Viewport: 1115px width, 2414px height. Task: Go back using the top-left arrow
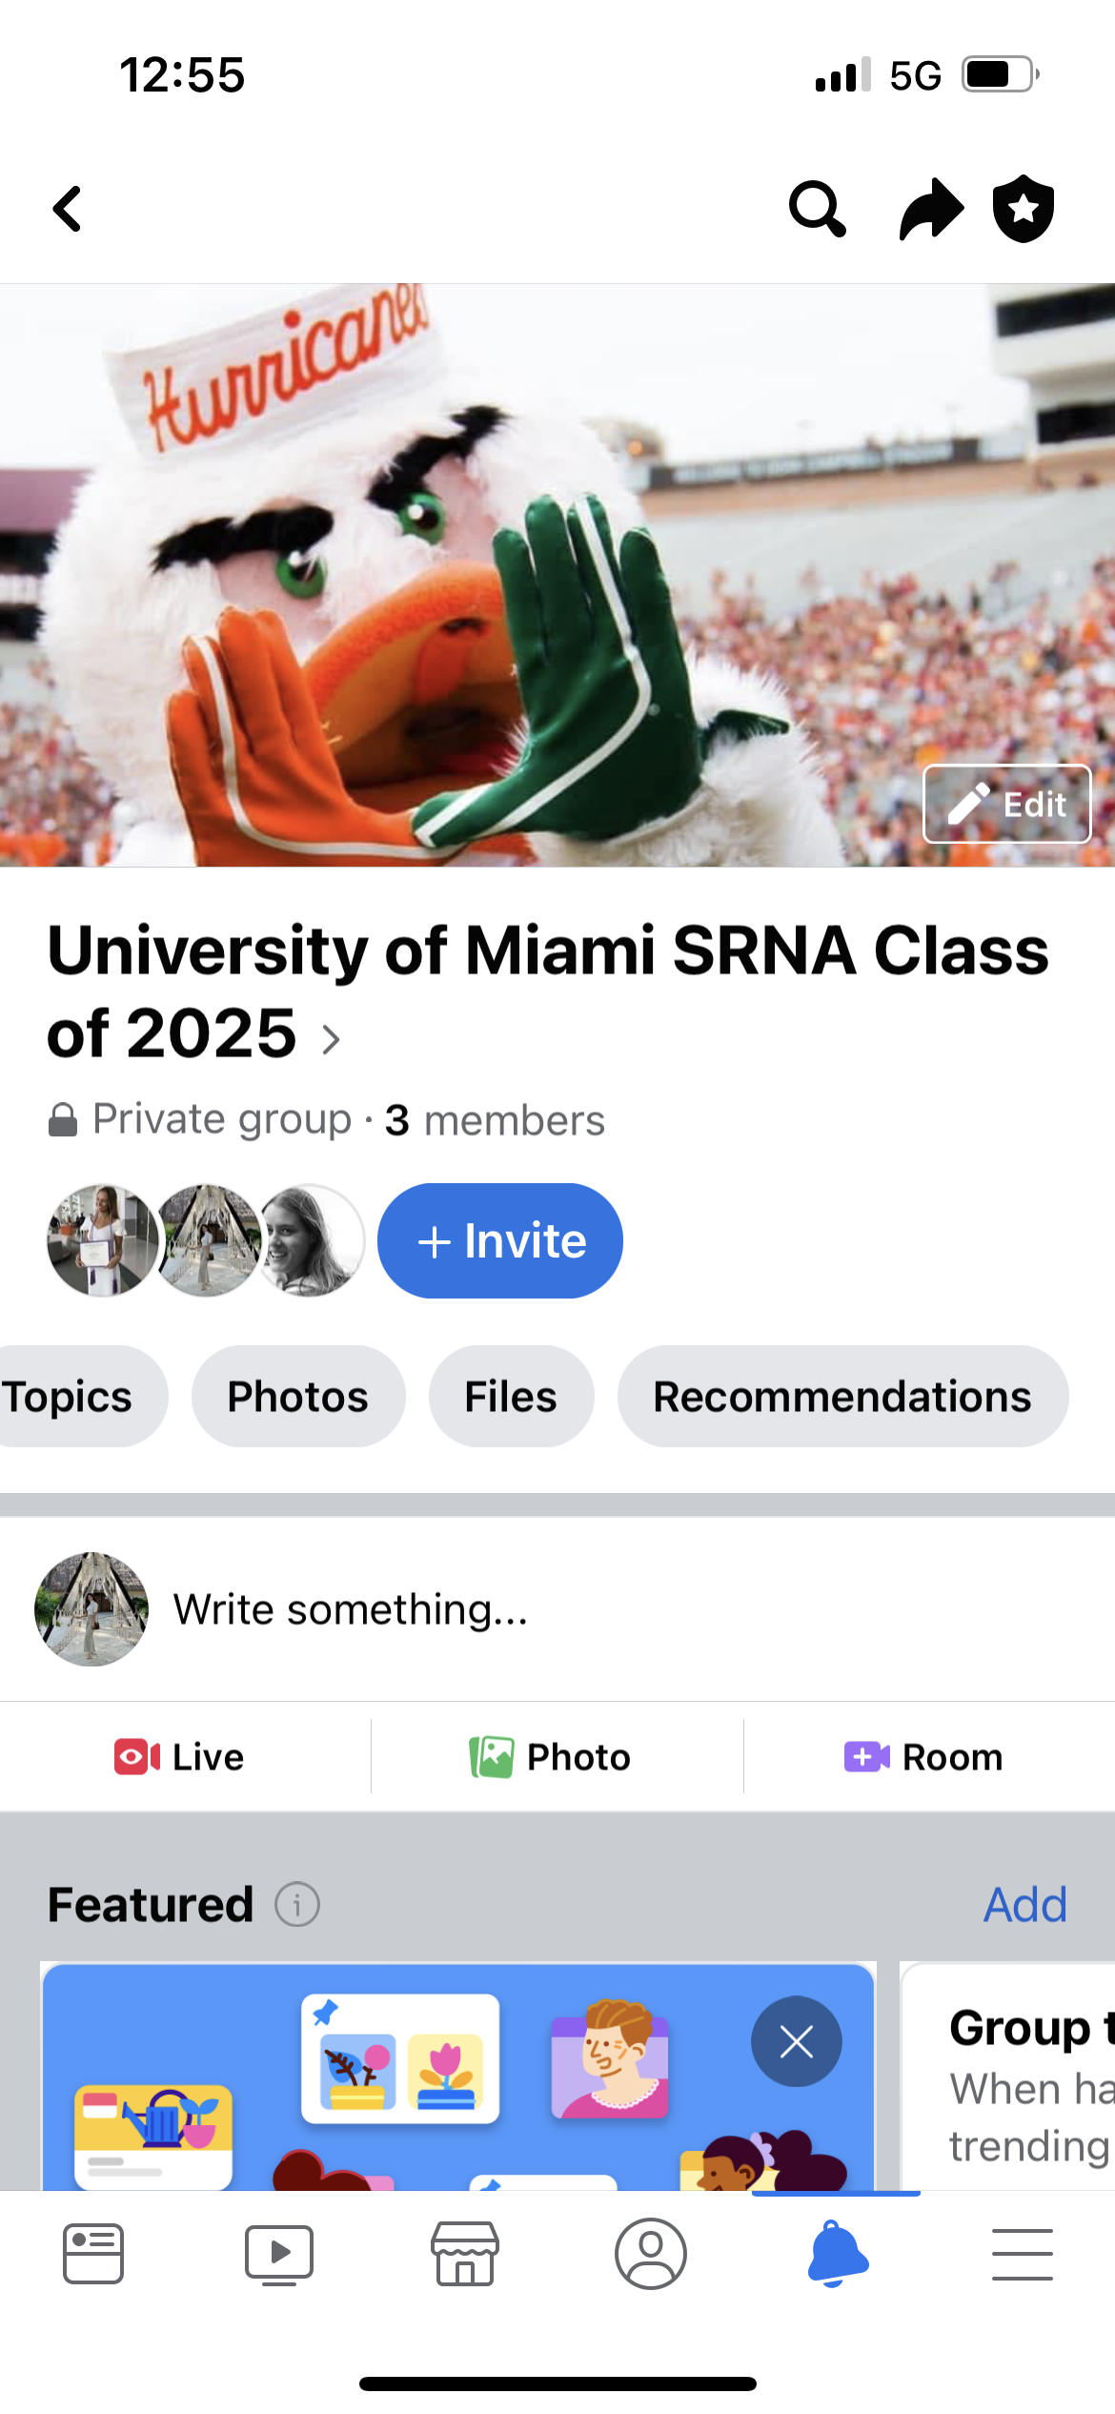pos(67,209)
